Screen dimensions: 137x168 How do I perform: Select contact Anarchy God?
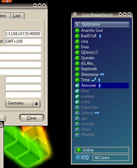point(92,31)
